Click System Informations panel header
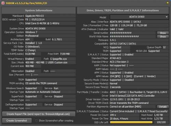The image size is (171, 126). coord(39,10)
